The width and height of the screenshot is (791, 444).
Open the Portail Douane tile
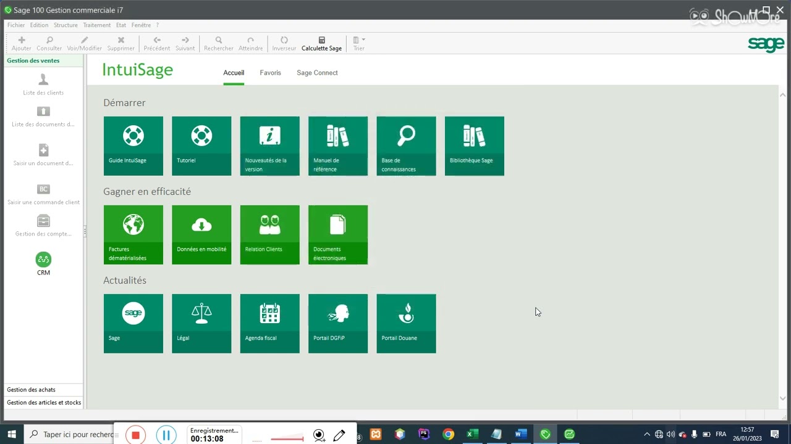click(406, 324)
